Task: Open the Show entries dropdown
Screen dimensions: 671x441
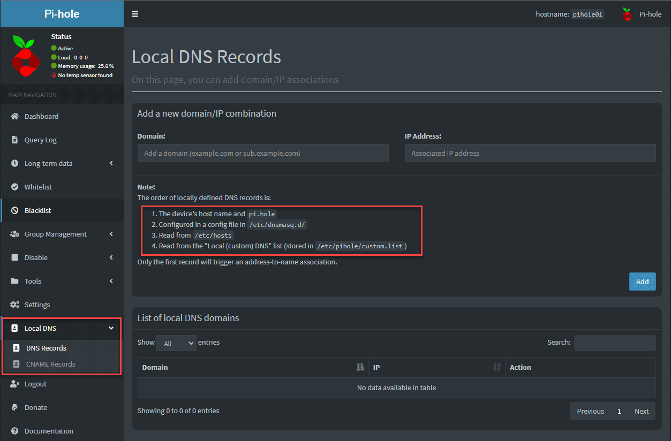Action: tap(176, 343)
